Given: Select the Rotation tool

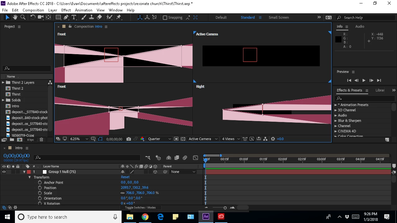Looking at the screenshot, I should click(x=33, y=17).
